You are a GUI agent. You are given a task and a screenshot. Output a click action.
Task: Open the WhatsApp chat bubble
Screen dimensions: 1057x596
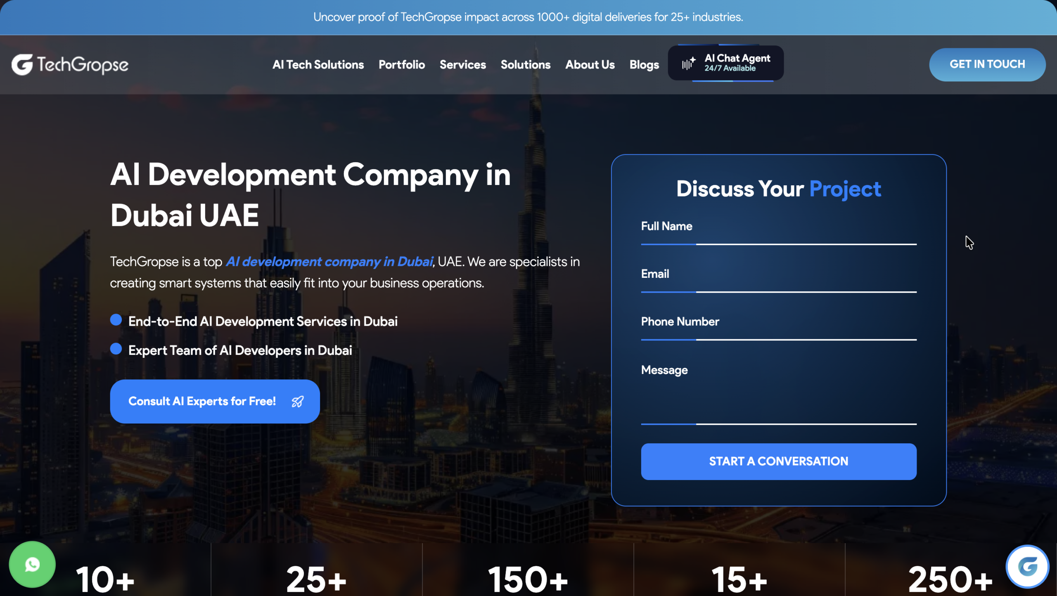tap(32, 564)
